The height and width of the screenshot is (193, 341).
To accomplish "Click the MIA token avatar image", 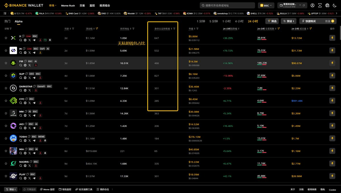I will coord(13,151).
